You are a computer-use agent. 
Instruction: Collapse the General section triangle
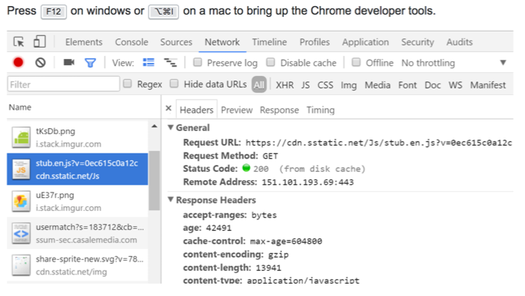tap(171, 127)
